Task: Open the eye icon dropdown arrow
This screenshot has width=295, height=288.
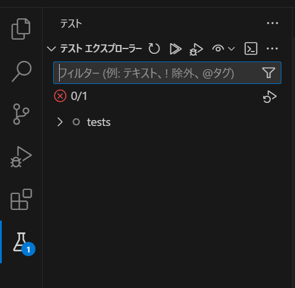Action: pos(231,48)
